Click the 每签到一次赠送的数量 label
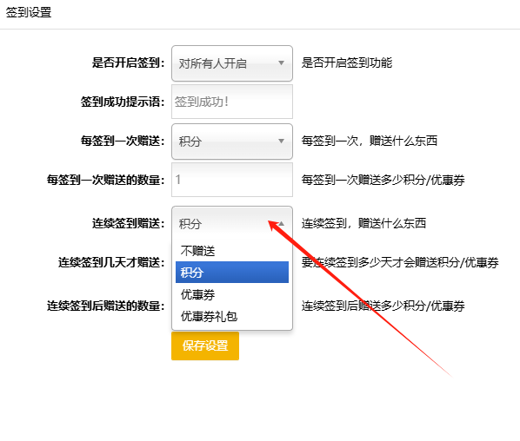Screen dimensions: 520x441 [x=106, y=180]
